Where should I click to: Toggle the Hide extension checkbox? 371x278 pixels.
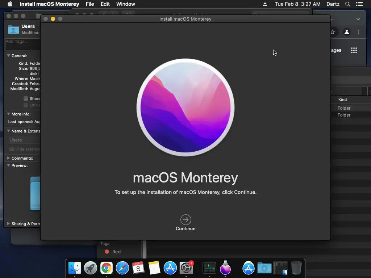12,149
